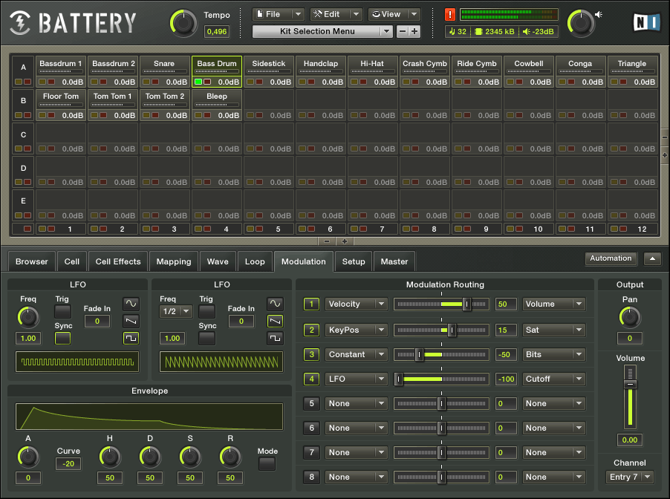Image resolution: width=670 pixels, height=499 pixels.
Task: Select row A header
Action: coord(23,71)
